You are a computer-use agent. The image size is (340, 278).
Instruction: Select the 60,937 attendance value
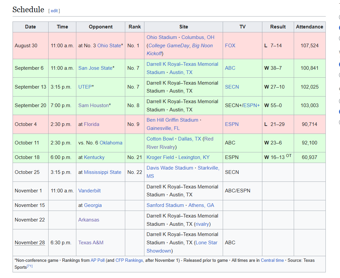pyautogui.click(x=310, y=157)
